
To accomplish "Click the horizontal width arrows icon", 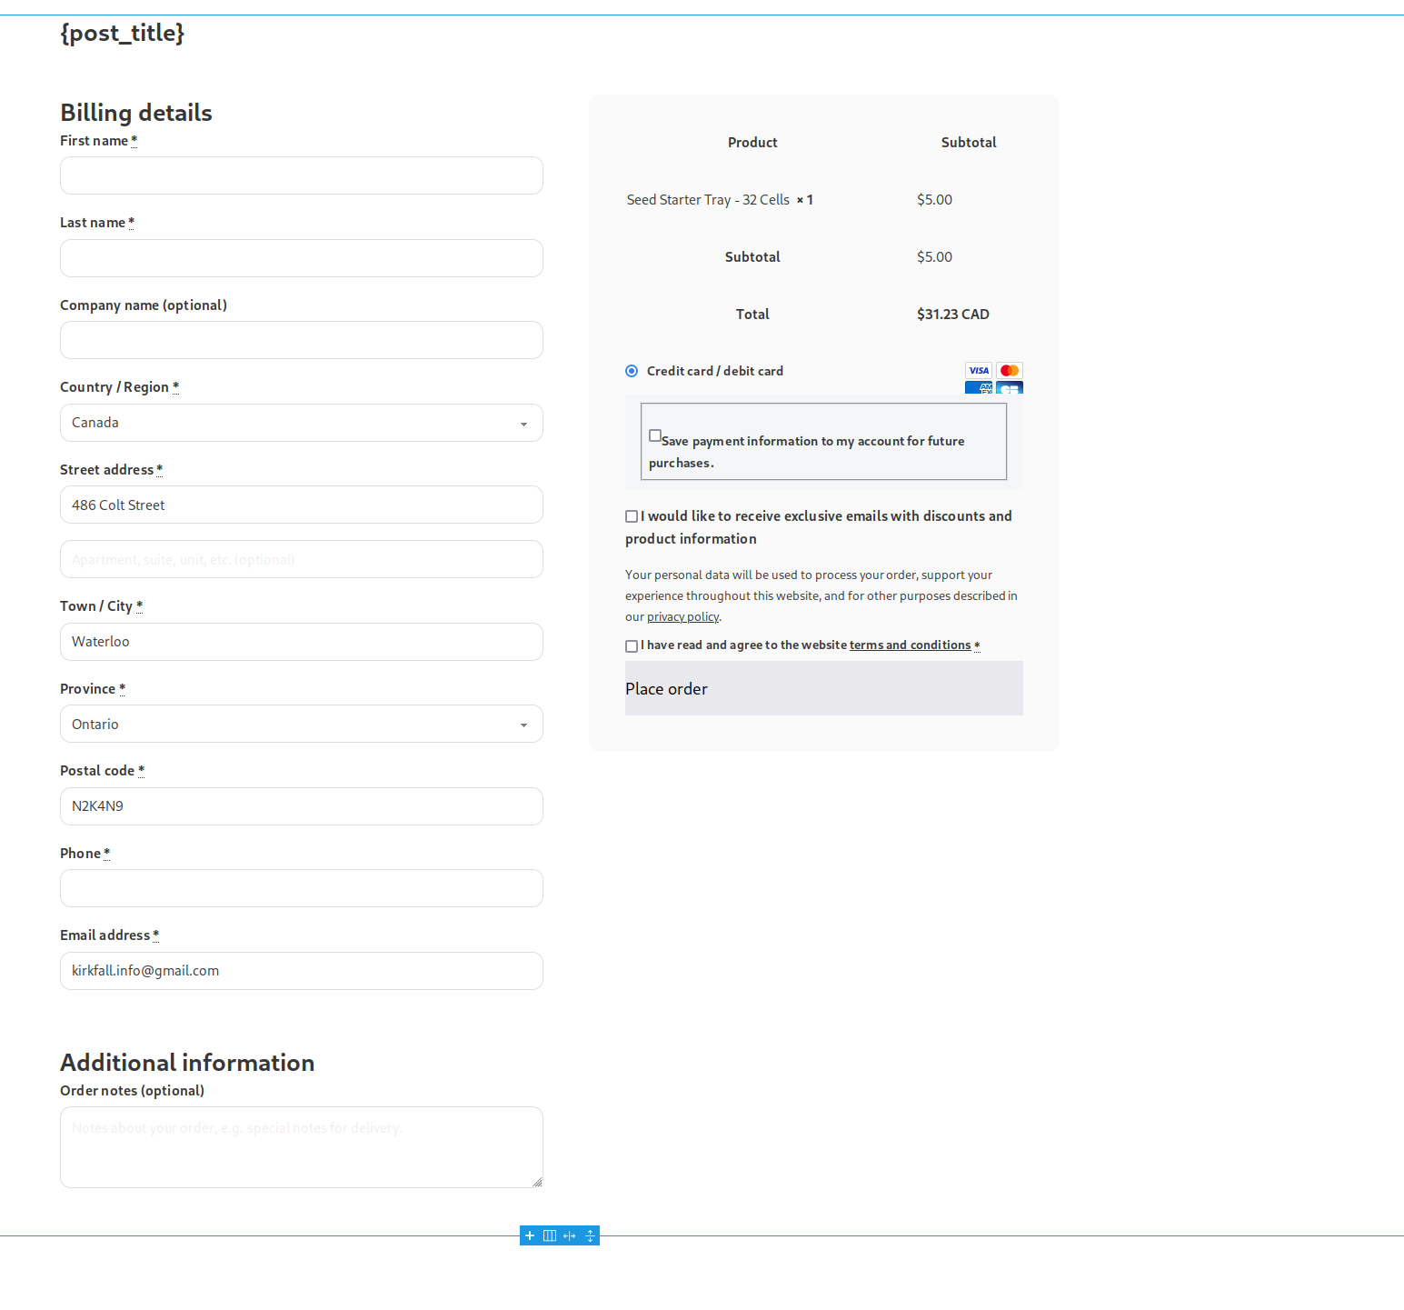I will pos(570,1235).
